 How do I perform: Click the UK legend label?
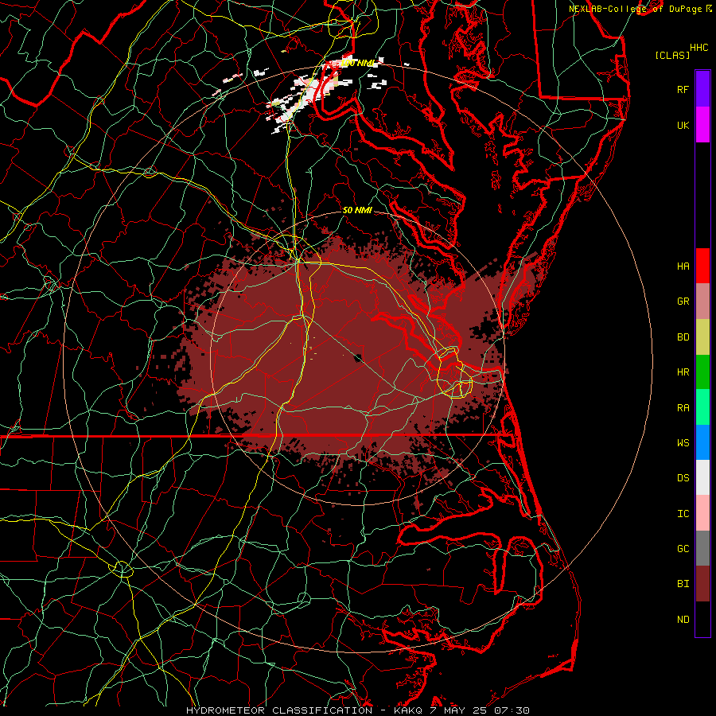(683, 125)
